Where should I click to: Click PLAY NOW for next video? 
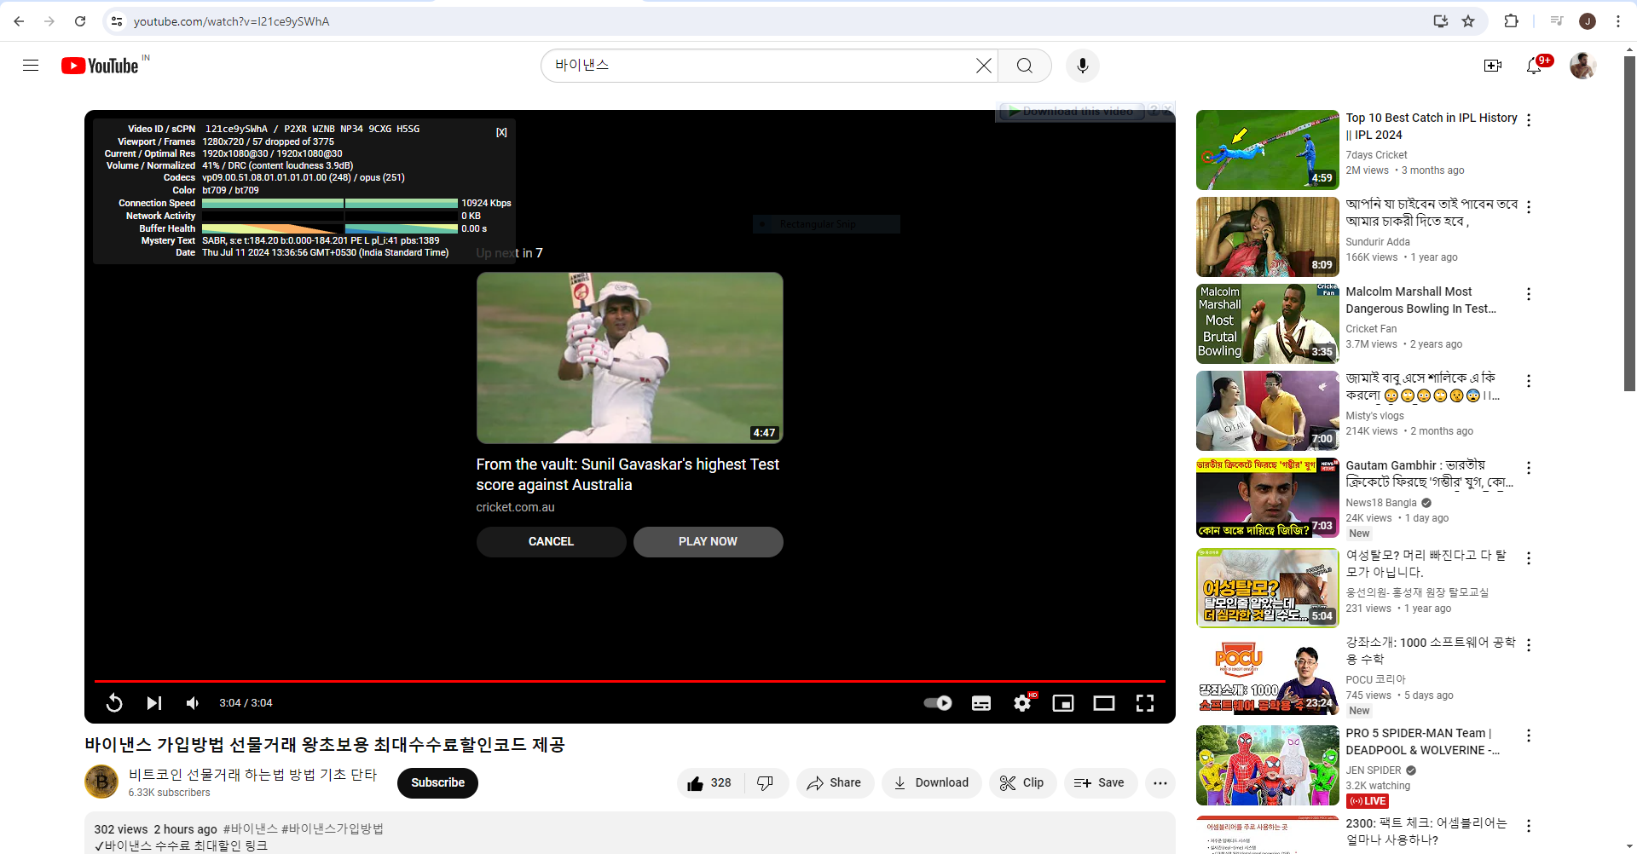(x=709, y=542)
